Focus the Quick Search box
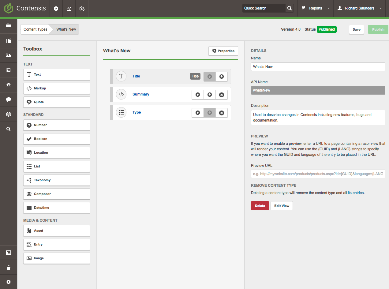Viewport: 389px width, 289px height. pos(264,8)
